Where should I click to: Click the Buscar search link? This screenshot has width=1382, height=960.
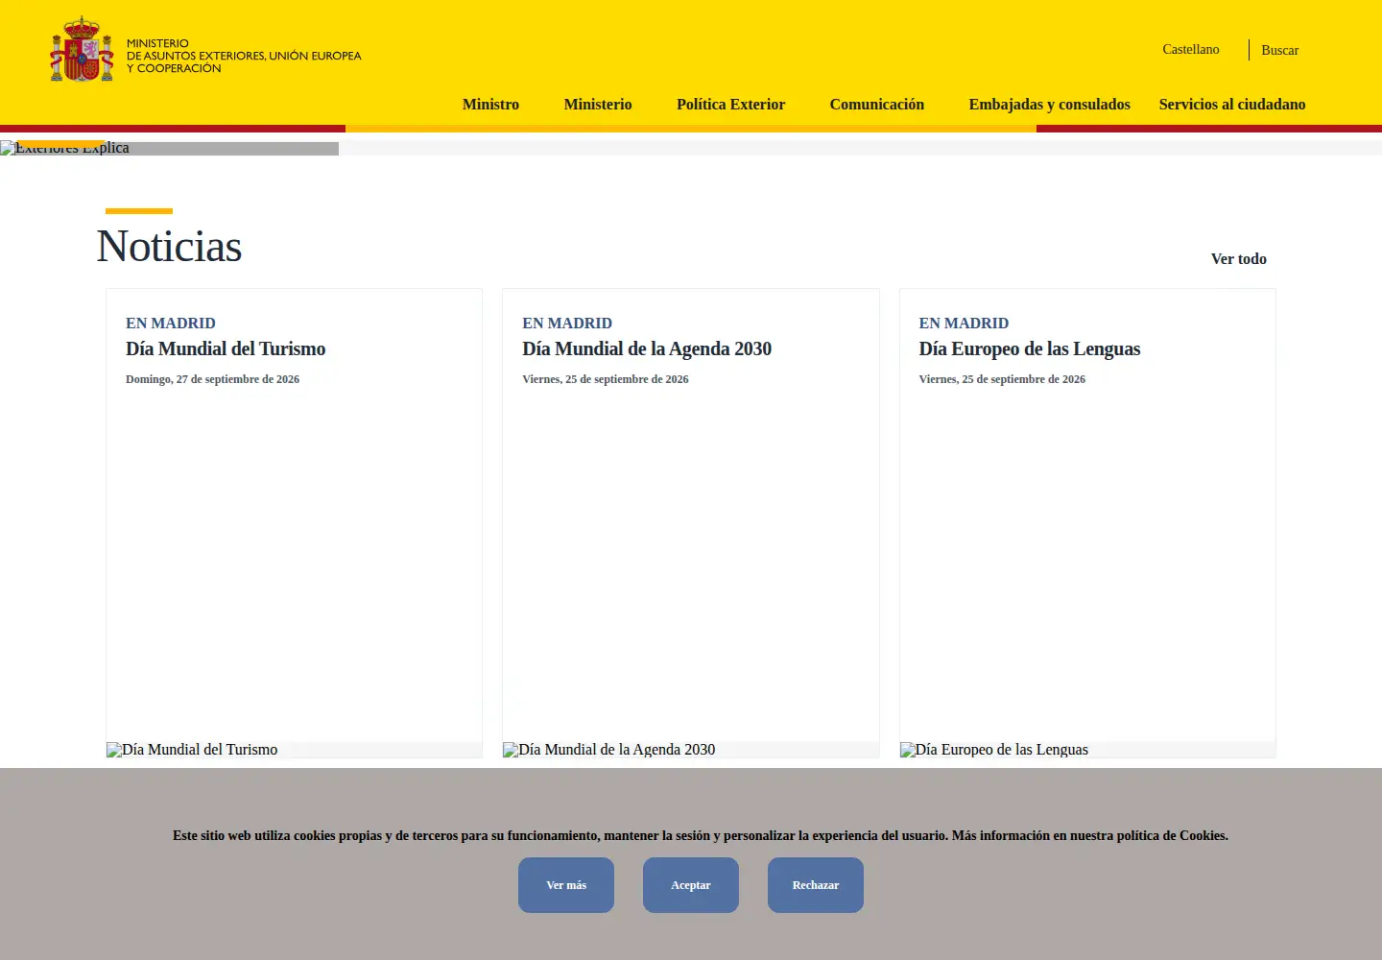(x=1280, y=50)
